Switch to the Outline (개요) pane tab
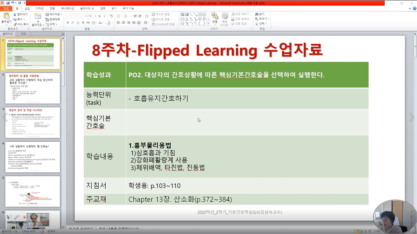 [x=23, y=34]
